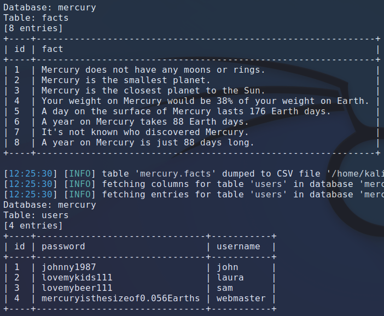Click the fact about 38% weight on Earth
384x316 pixels.
pos(205,101)
